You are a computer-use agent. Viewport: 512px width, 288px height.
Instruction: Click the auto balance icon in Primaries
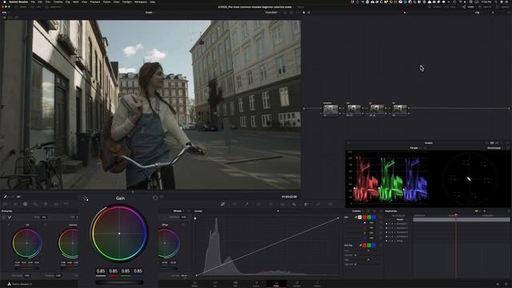[x=4, y=217]
